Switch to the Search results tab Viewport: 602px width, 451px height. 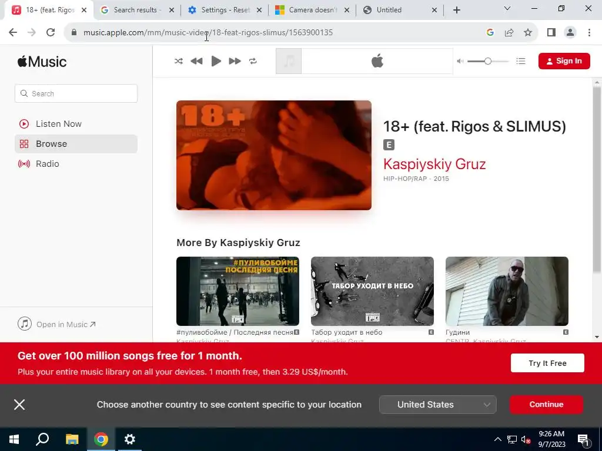(136, 10)
